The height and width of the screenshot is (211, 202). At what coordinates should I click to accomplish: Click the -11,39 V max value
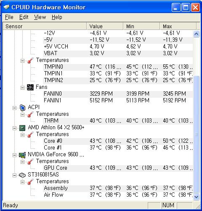173,40
